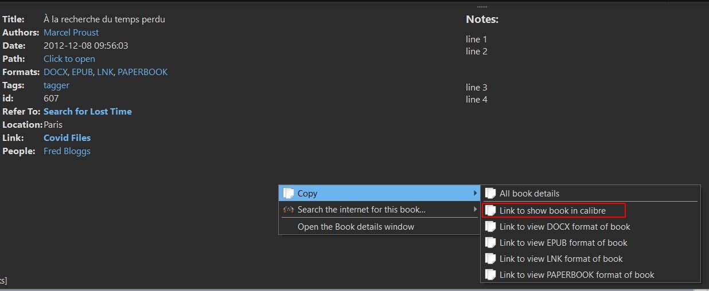The width and height of the screenshot is (709, 291).
Task: Expand the Copy submenu arrow
Action: 474,194
